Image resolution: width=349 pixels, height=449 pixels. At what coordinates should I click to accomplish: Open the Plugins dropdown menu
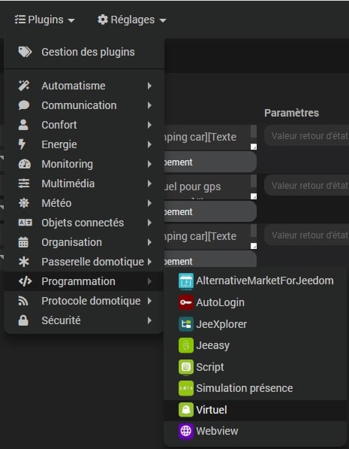(x=44, y=20)
